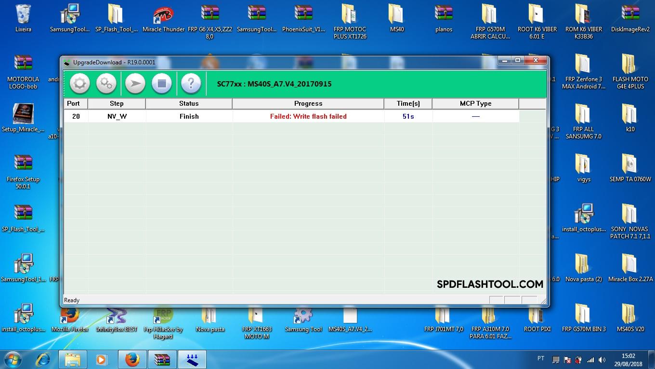655x369 pixels.
Task: Open the vigys folder
Action: pyautogui.click(x=584, y=169)
